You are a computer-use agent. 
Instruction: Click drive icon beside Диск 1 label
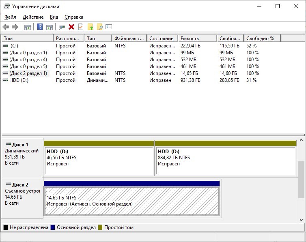(9, 144)
